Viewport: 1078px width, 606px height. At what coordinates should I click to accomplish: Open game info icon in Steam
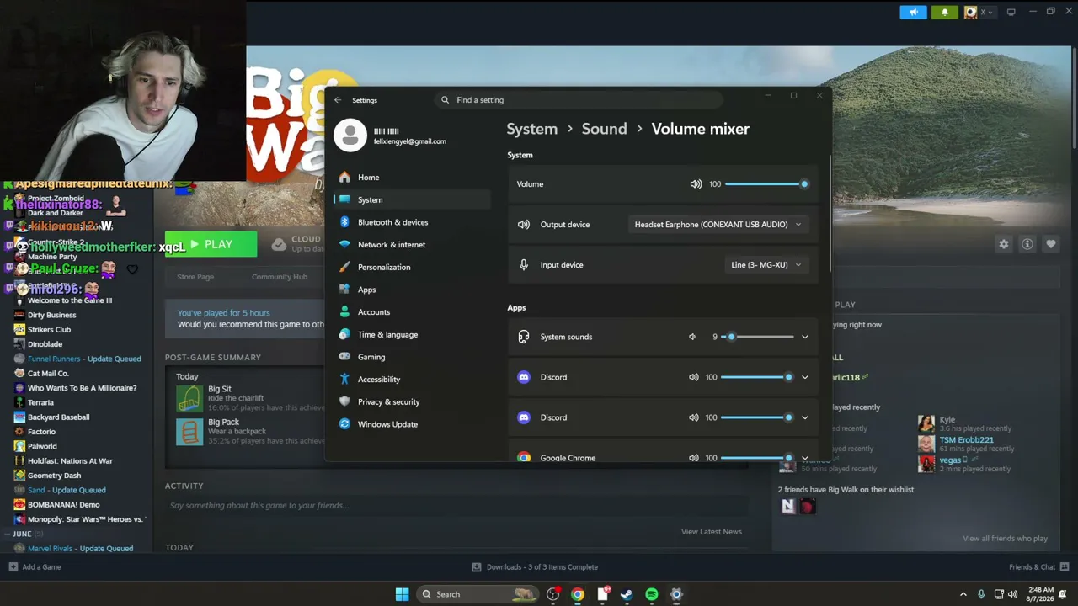tap(1027, 244)
